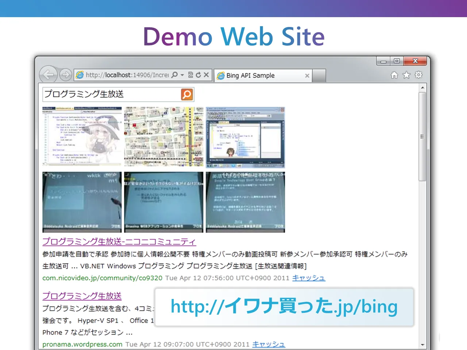Open the street map thumbnail
Image resolution: width=467 pixels, height=350 pixels.
[164, 137]
